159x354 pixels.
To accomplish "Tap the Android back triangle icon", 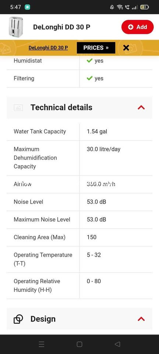I will pyautogui.click(x=117, y=344).
